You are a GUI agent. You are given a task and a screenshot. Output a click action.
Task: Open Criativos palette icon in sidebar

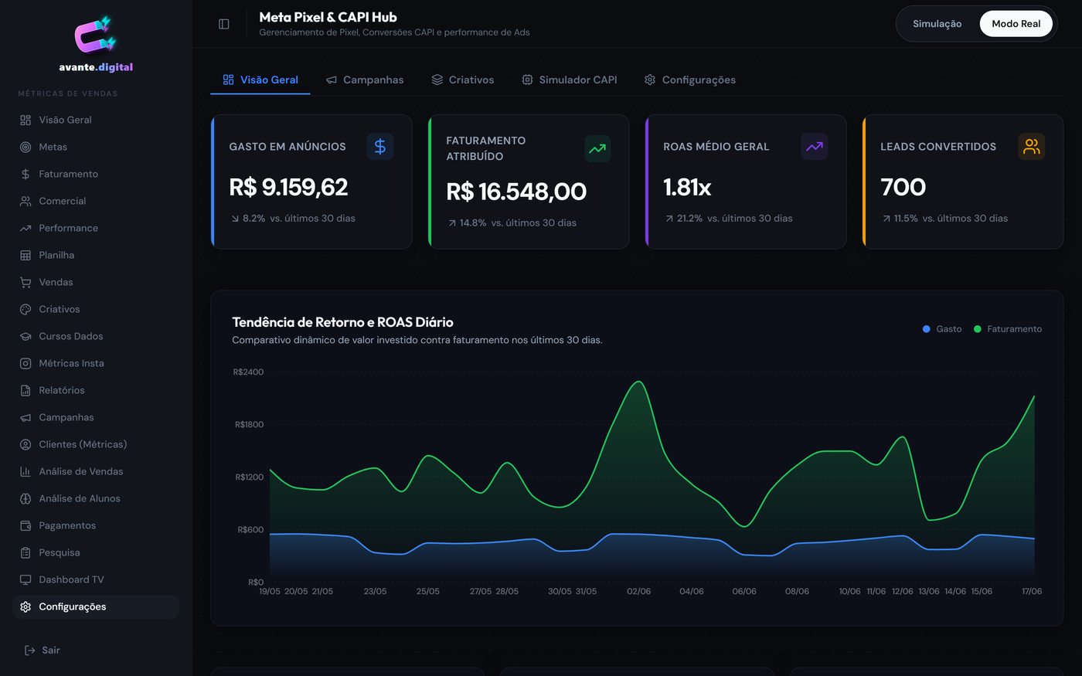[26, 309]
